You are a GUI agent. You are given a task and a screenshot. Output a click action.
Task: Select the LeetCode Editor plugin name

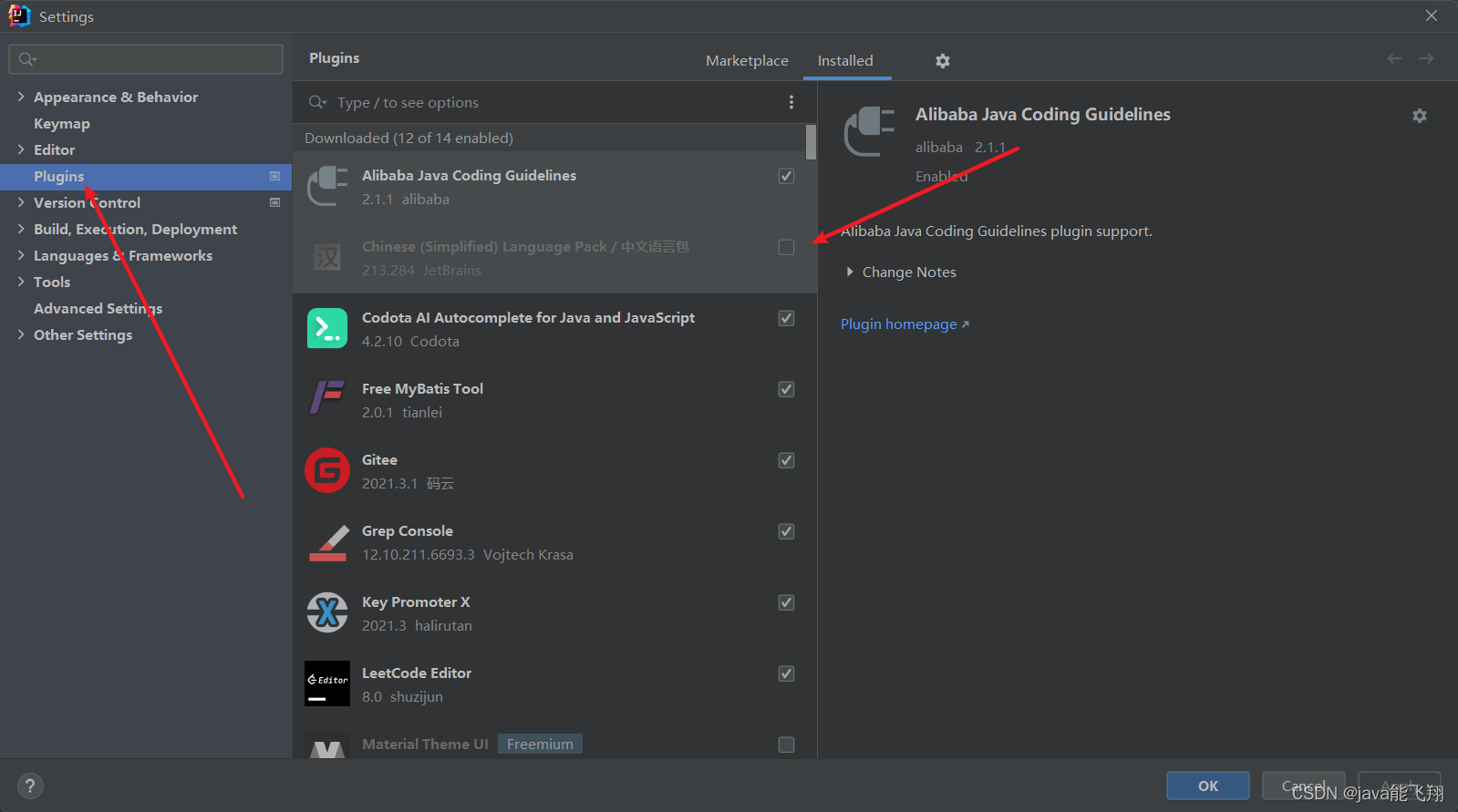(417, 673)
